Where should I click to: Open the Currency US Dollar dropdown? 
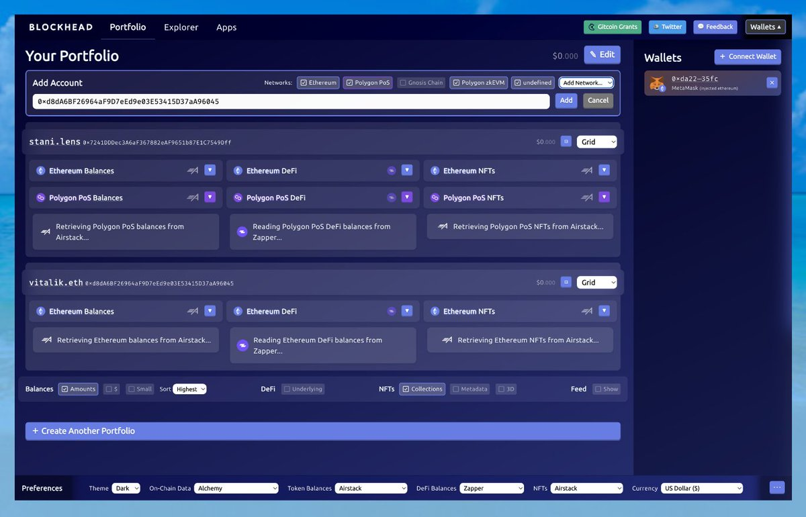point(702,488)
